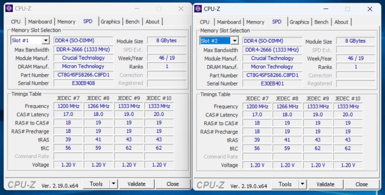
Task: Click version text Ver. 2.19.0.x64 in right window
Action: (248, 186)
